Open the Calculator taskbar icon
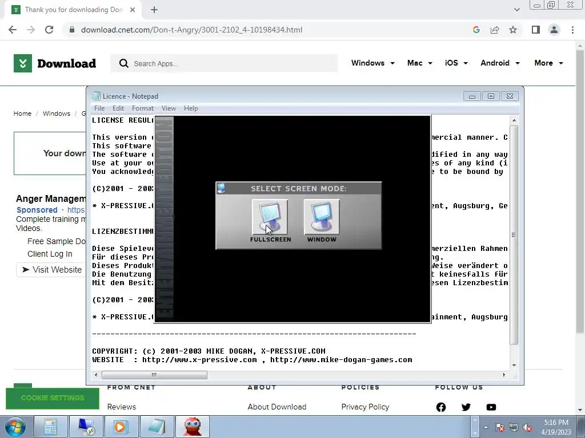Viewport: 585px width, 438px height. pos(51,427)
